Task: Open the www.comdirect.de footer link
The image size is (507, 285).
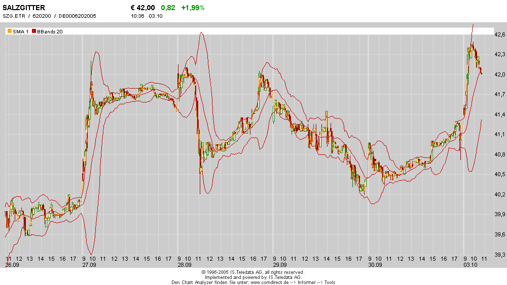Action: [269, 282]
